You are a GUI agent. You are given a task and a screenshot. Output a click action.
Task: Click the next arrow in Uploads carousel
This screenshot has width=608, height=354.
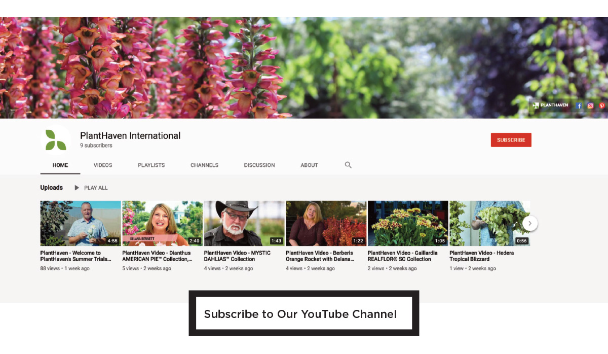tap(530, 223)
